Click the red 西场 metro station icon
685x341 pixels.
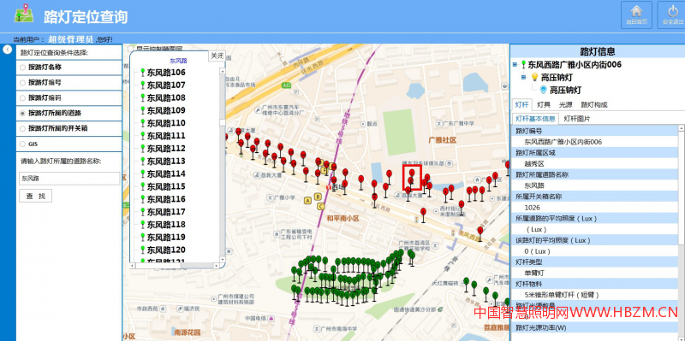click(x=329, y=186)
